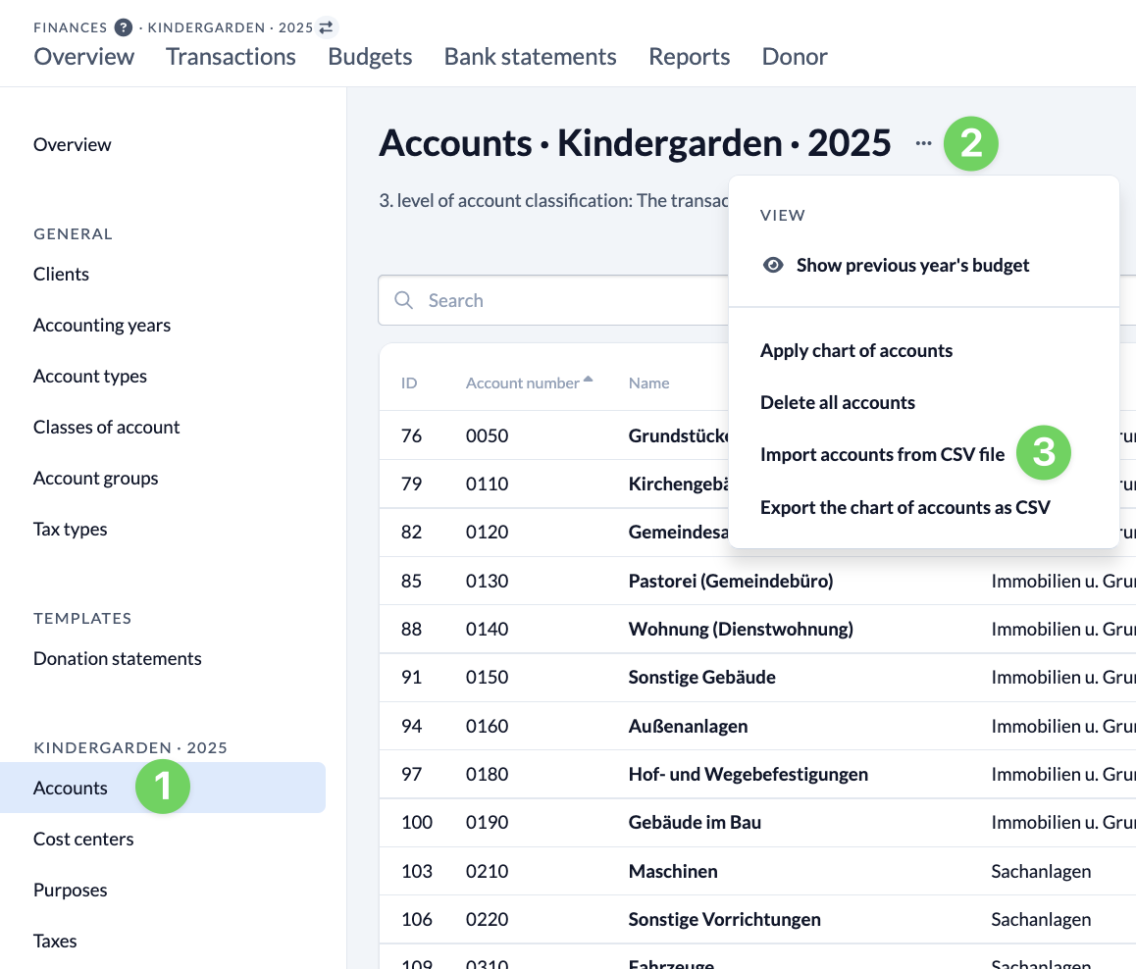Click the magnifier icon in search box
Image resolution: width=1136 pixels, height=969 pixels.
[x=403, y=300]
